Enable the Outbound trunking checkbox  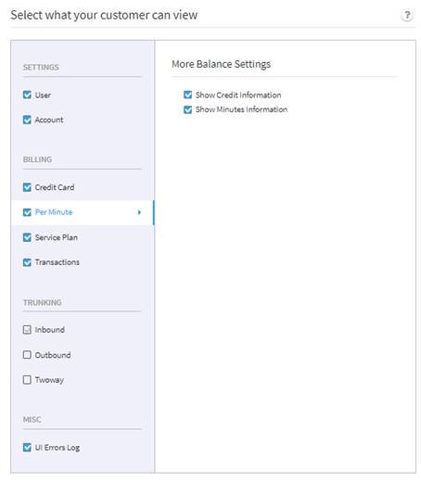click(x=27, y=355)
